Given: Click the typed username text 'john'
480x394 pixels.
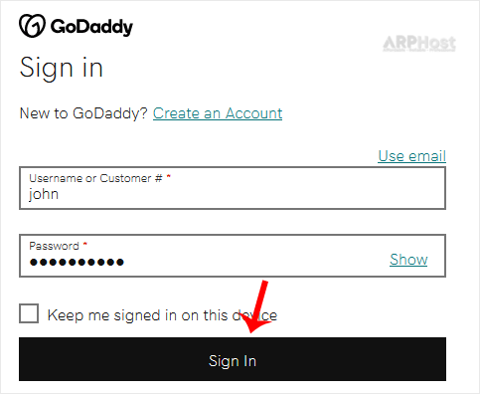Looking at the screenshot, I should [44, 194].
